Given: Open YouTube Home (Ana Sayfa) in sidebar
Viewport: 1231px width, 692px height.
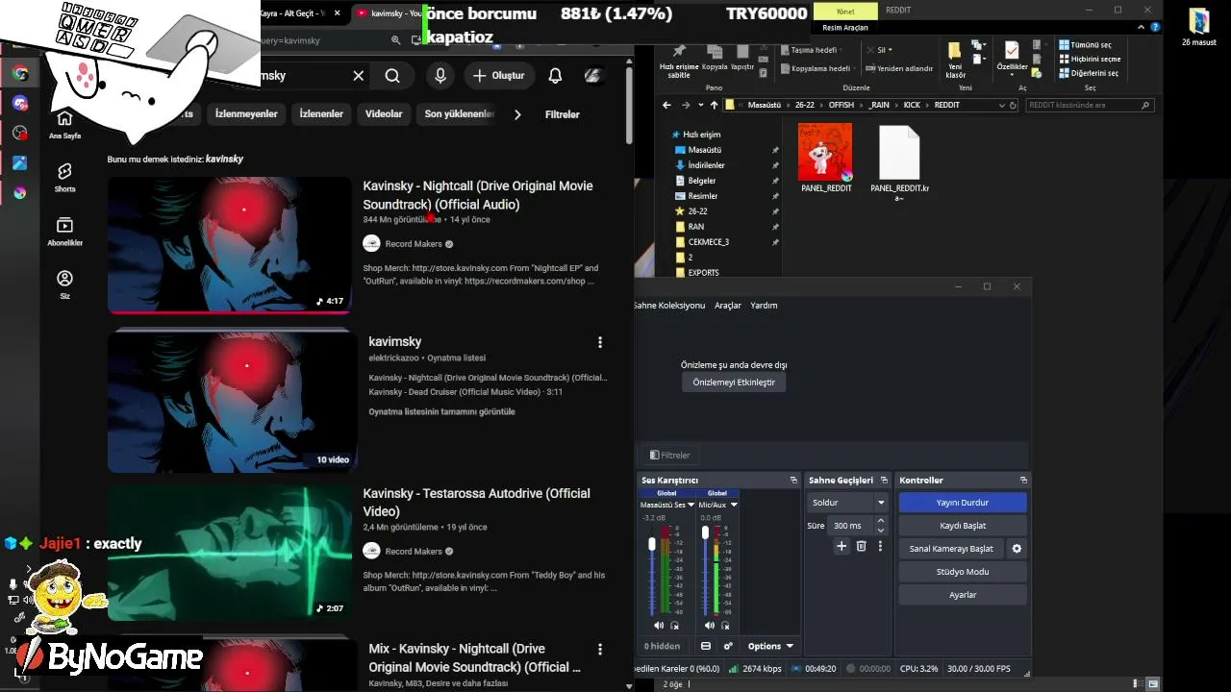Looking at the screenshot, I should point(64,124).
